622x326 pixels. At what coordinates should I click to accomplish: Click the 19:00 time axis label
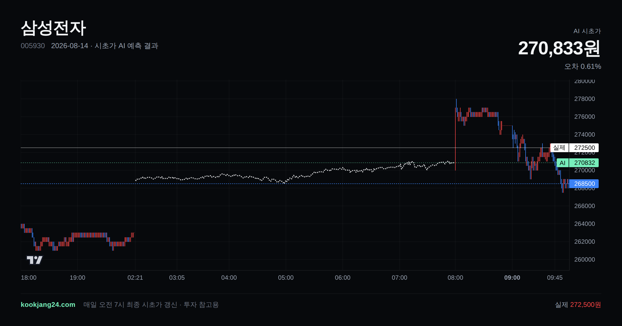[77, 278]
